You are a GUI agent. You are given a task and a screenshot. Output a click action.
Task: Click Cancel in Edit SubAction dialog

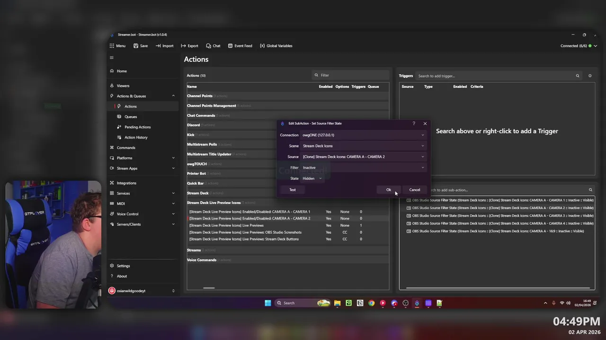tap(415, 190)
